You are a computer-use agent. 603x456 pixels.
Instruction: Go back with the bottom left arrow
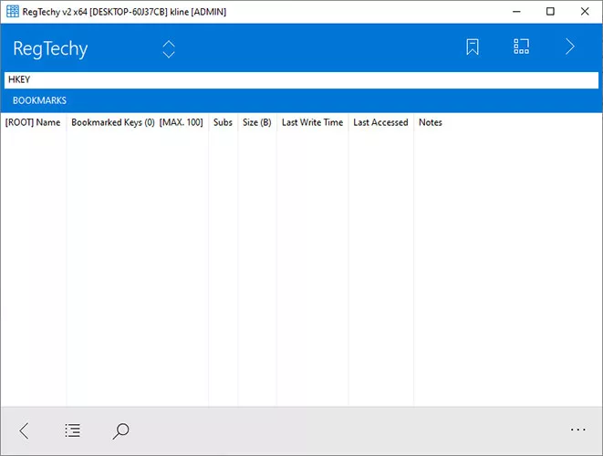24,430
